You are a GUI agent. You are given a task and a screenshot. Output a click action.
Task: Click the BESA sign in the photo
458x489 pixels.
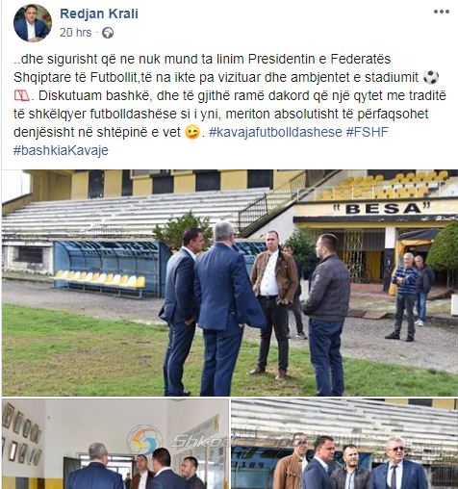click(x=381, y=209)
